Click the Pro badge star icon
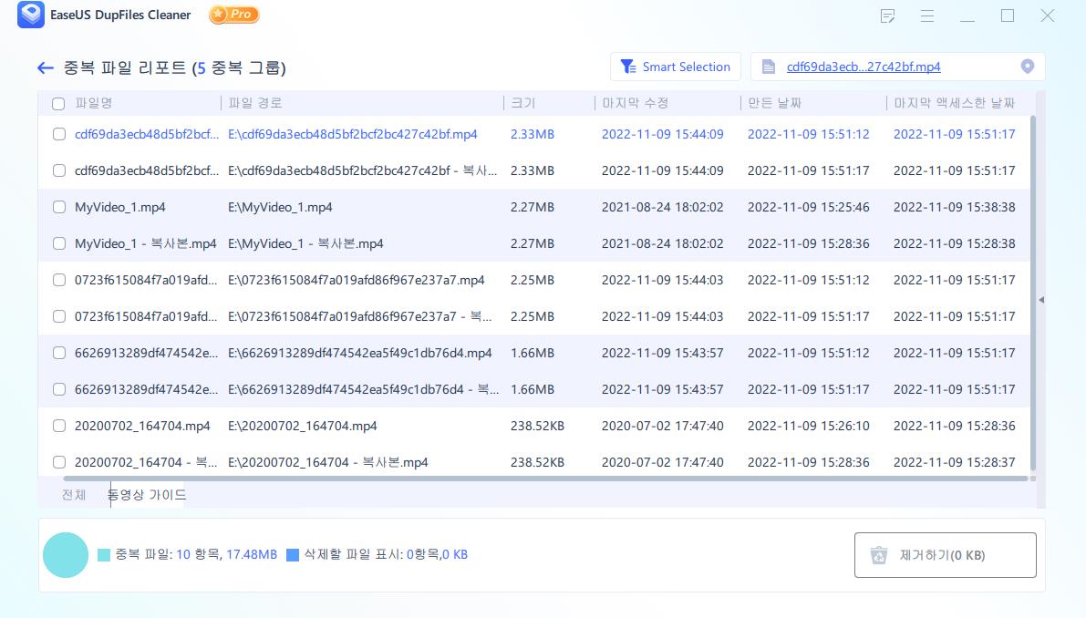This screenshot has height=618, width=1086. (219, 15)
